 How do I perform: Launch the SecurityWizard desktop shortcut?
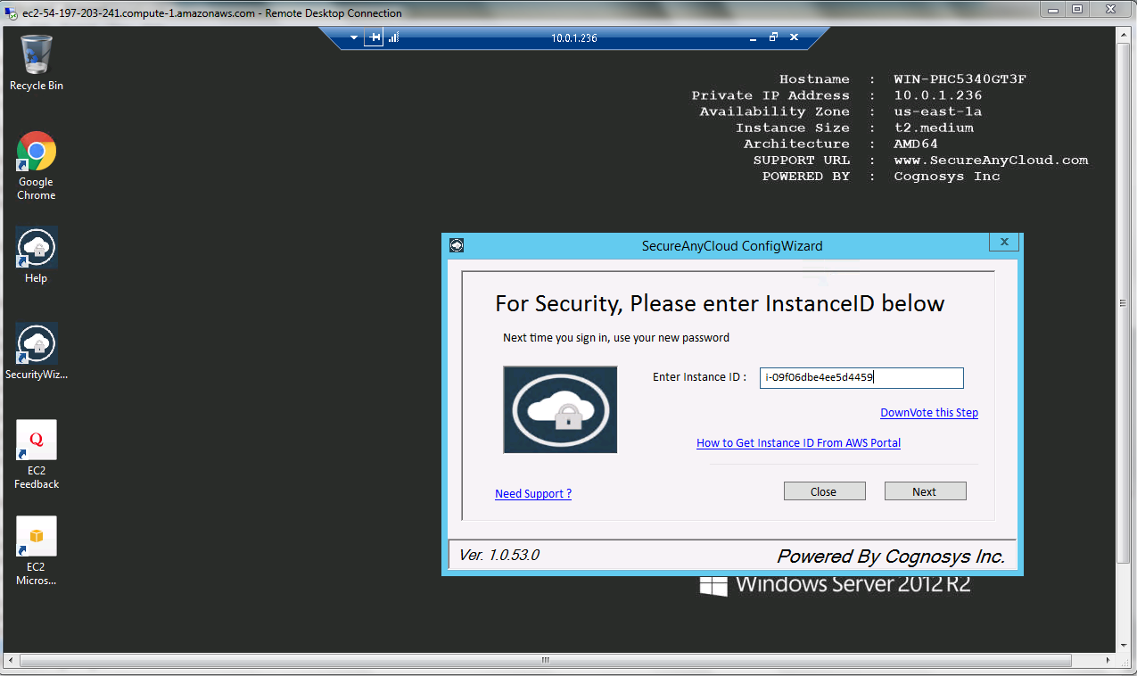[36, 343]
